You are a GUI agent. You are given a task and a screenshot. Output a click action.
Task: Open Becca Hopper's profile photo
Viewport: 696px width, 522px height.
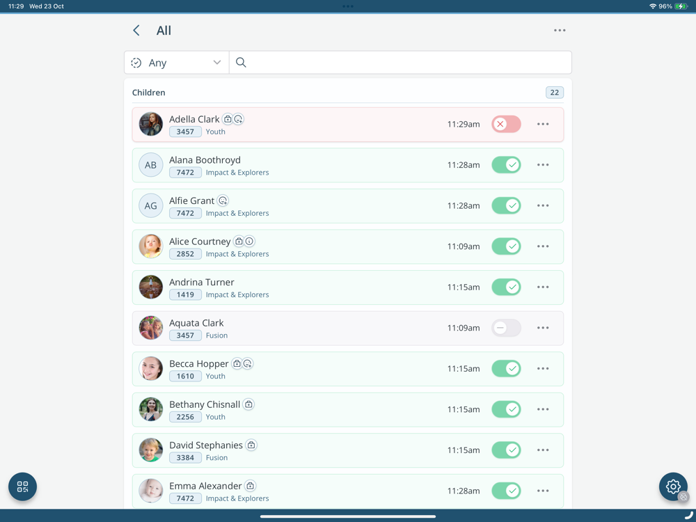coord(151,369)
